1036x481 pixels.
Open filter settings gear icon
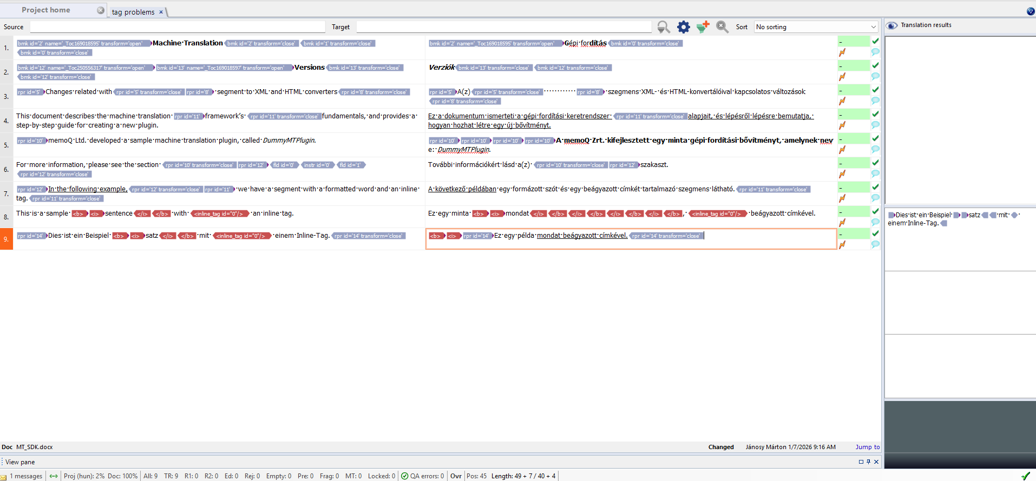coord(684,27)
